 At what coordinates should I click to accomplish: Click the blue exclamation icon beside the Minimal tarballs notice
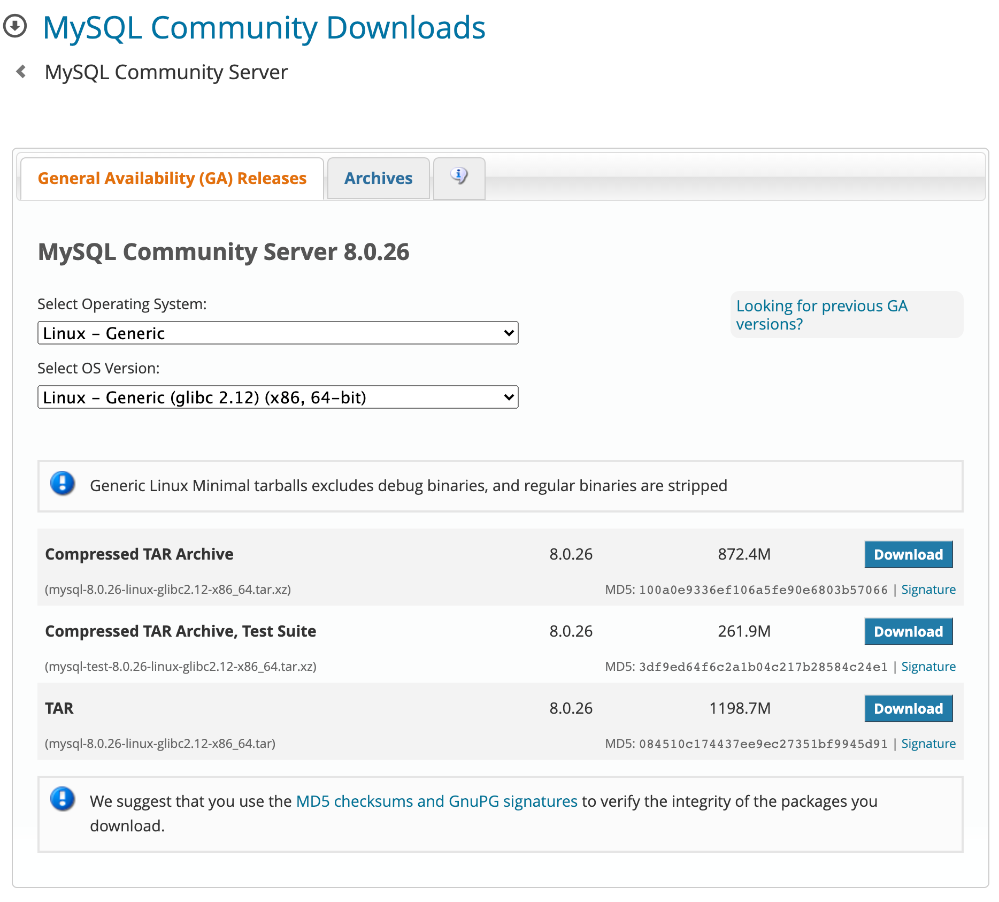[63, 484]
